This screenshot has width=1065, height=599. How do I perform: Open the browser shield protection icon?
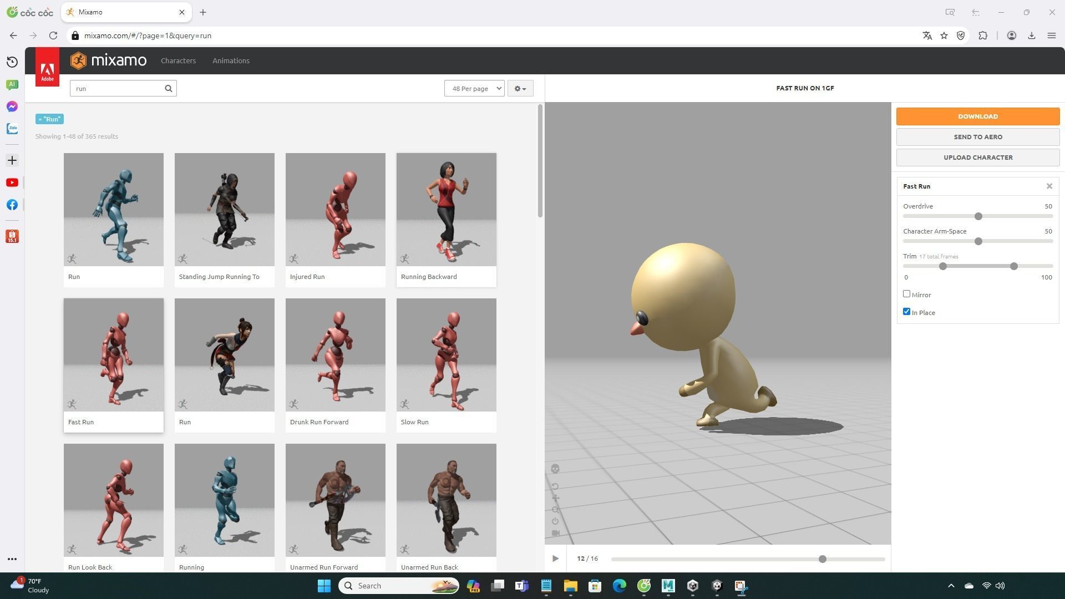tap(961, 35)
